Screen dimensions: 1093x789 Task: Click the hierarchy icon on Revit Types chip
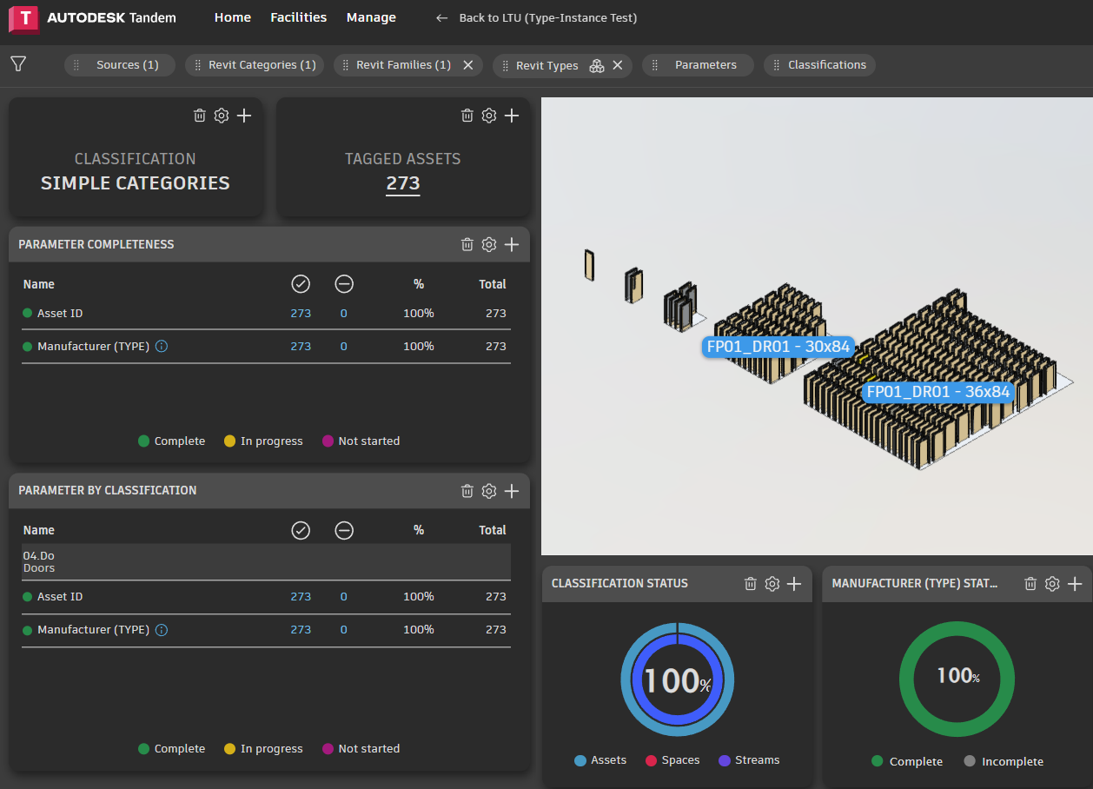(x=596, y=65)
